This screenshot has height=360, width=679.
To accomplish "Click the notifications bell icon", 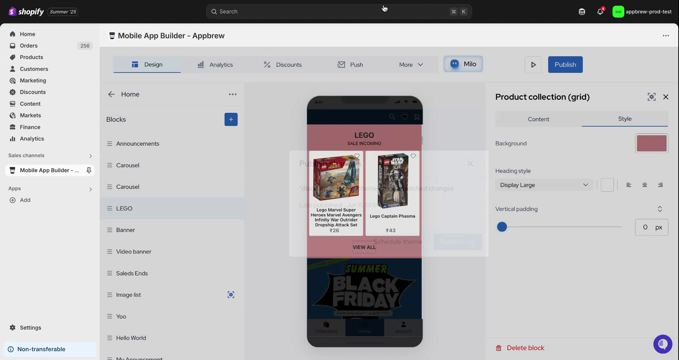I will (600, 12).
